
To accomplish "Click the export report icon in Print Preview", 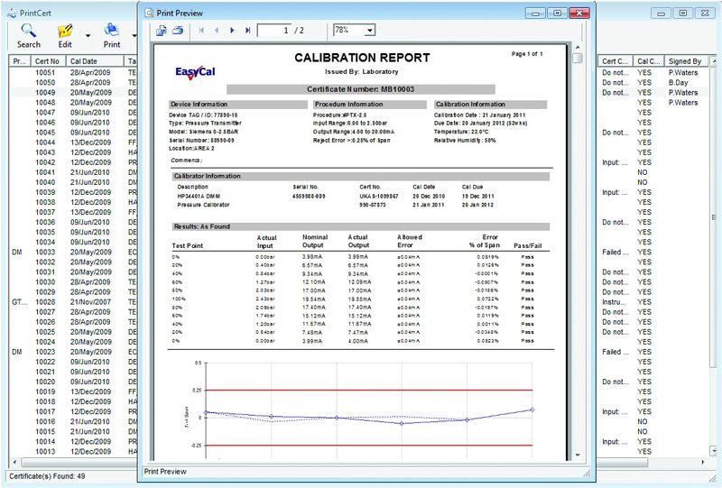I will tap(162, 31).
